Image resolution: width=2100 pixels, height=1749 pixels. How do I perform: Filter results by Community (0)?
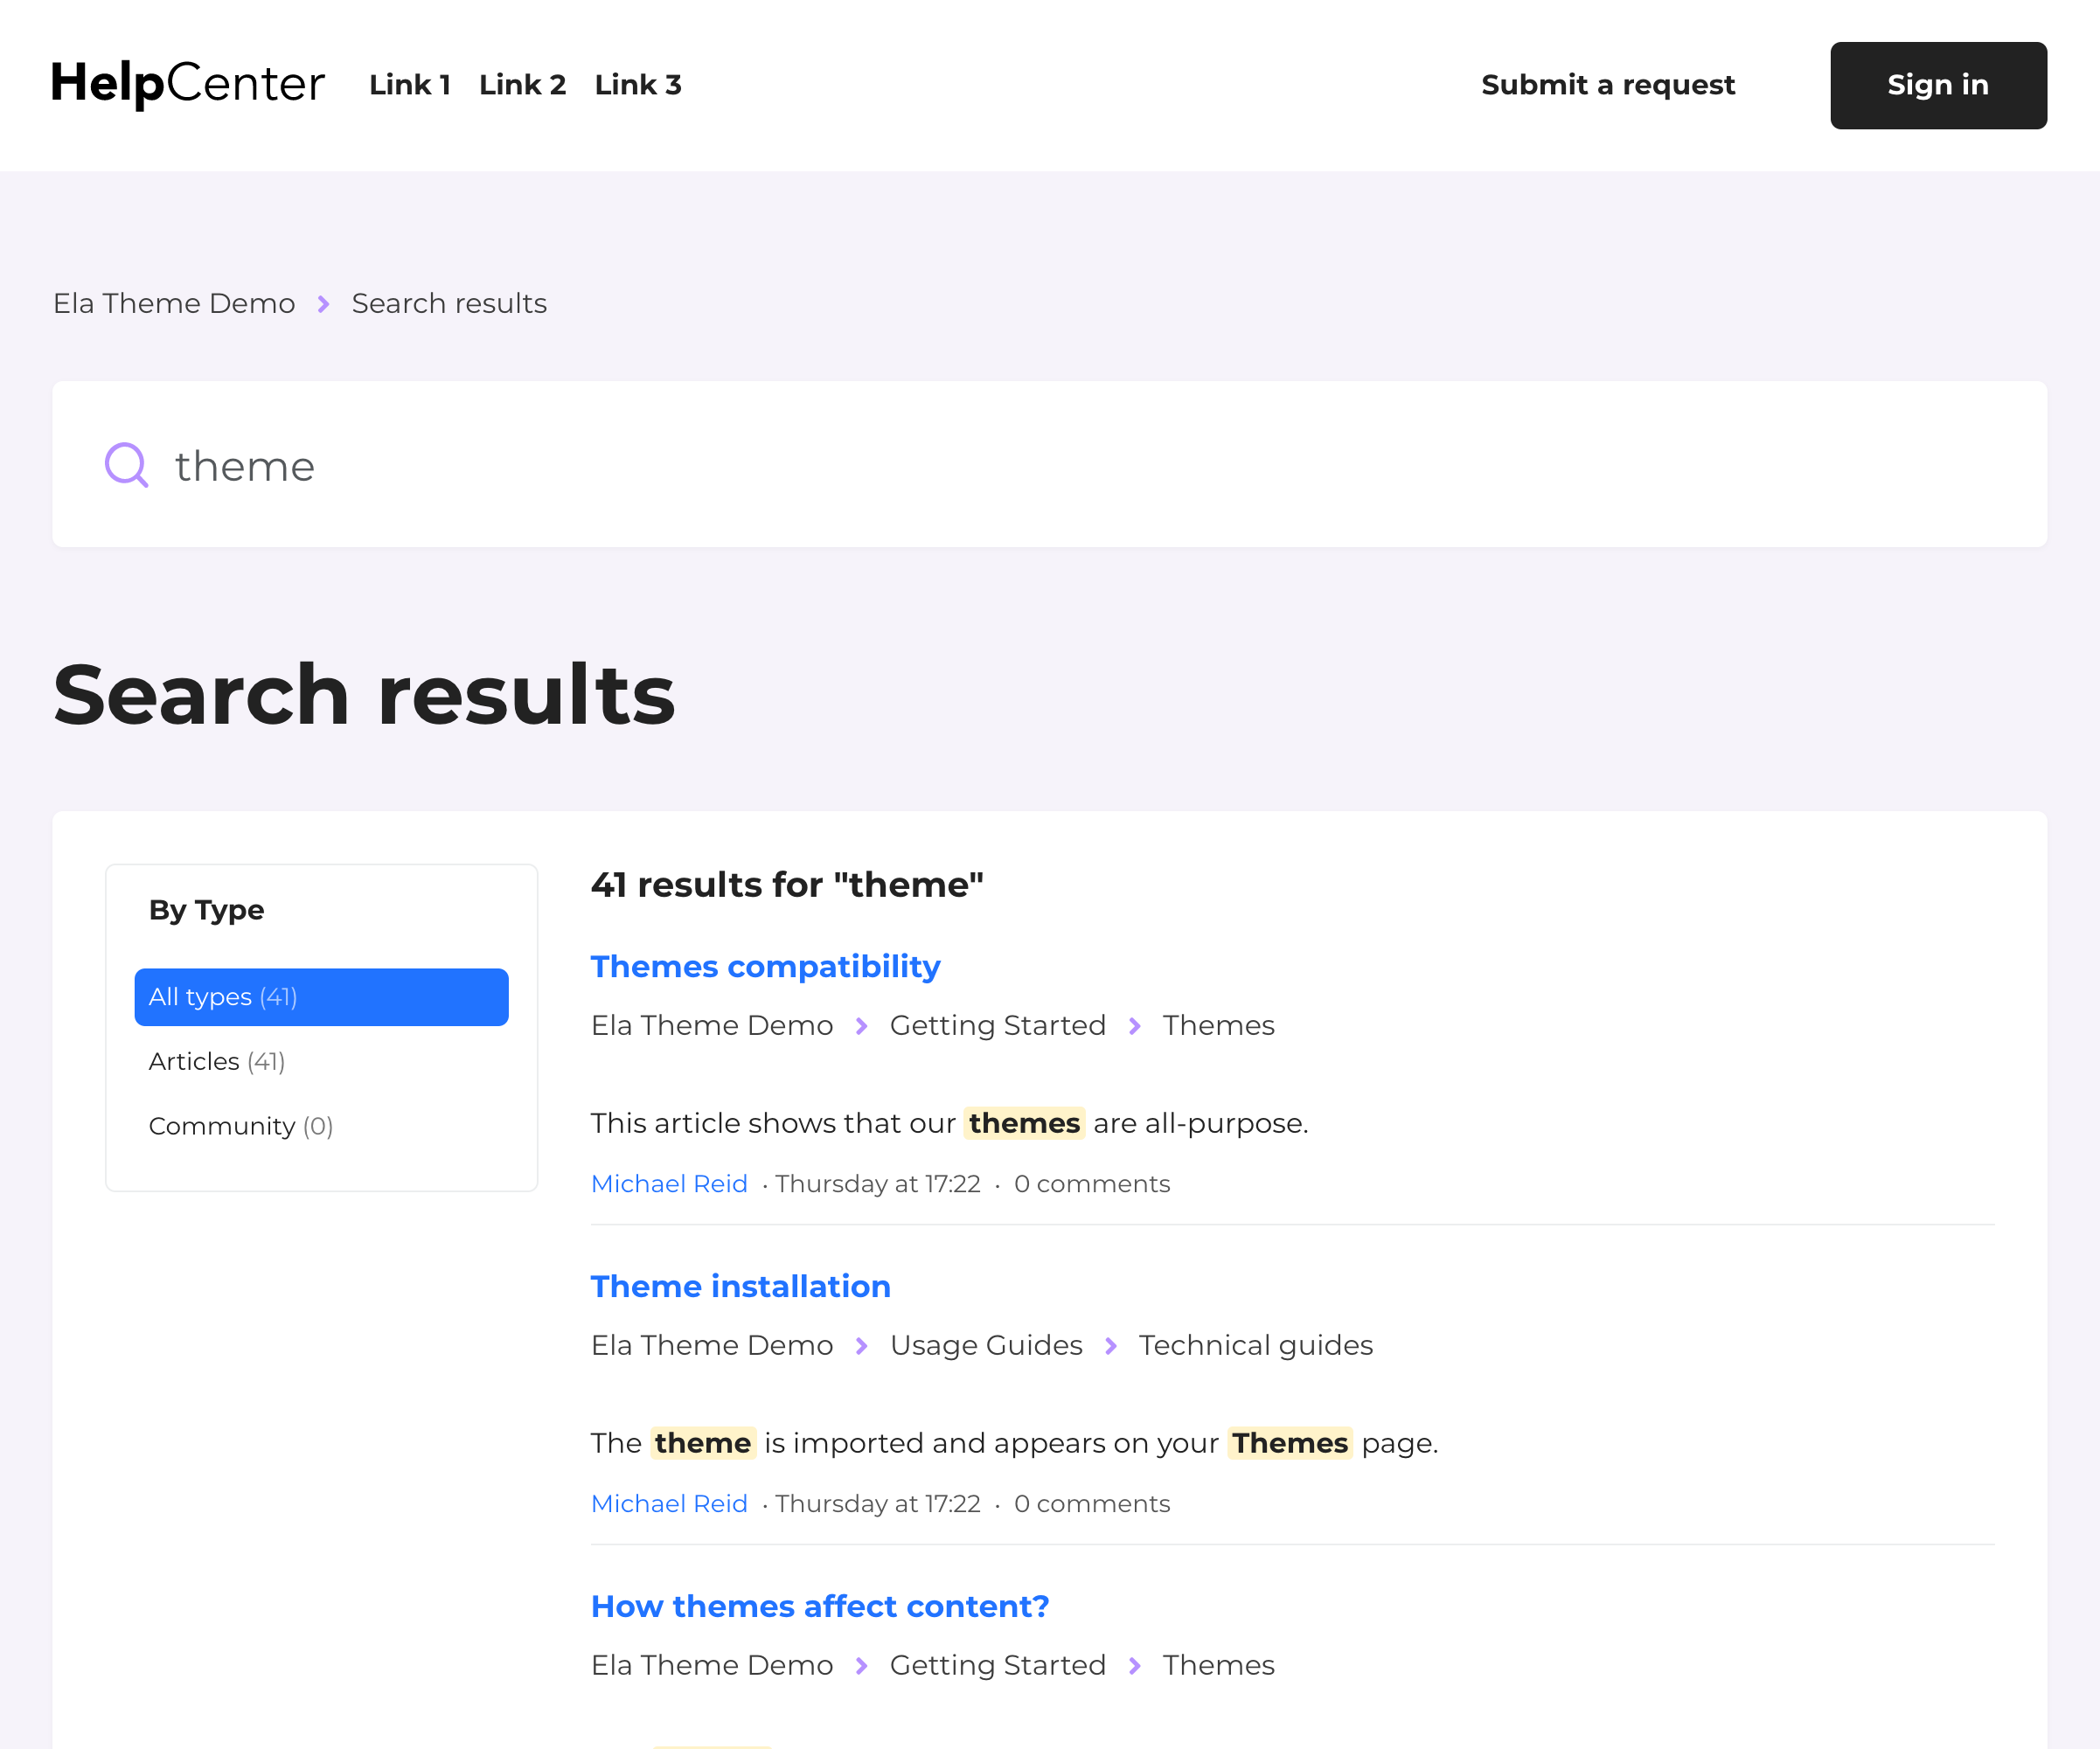click(240, 1126)
